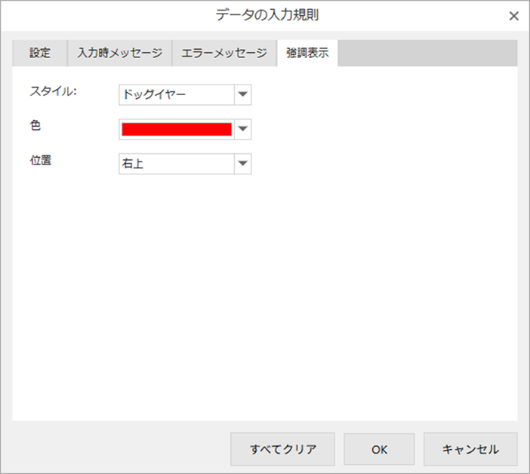Click the 強調表示 tab
Image resolution: width=530 pixels, height=474 pixels.
(307, 54)
